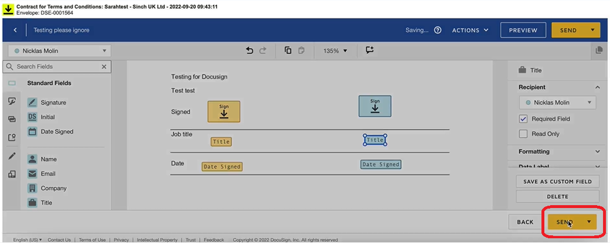Open the bottom sidebar building icon
610x243 pixels.
(12, 175)
